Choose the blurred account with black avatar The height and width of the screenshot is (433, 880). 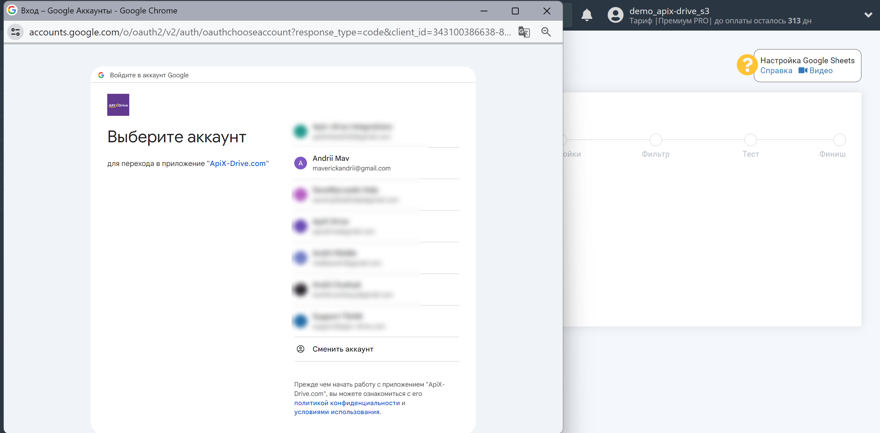tap(376, 290)
